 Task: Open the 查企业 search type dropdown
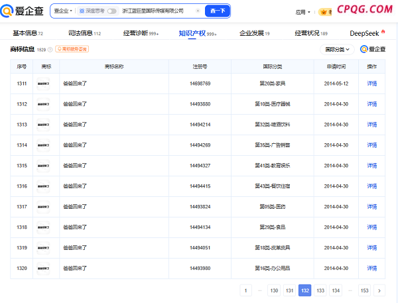pyautogui.click(x=63, y=11)
